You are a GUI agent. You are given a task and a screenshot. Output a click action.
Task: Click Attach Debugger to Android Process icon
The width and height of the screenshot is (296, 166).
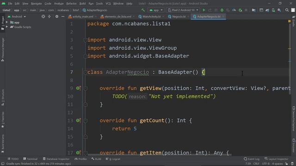240,10
